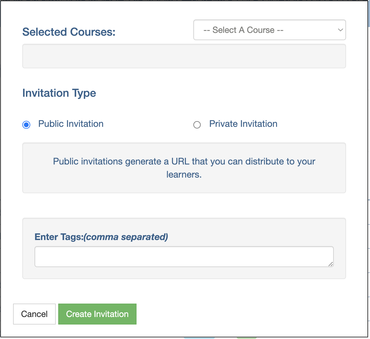This screenshot has height=339, width=370.
Task: Click the '(comma separated)' italic hint
Action: (126, 237)
